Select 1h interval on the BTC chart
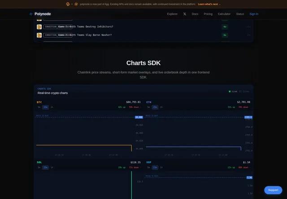 [52, 107]
